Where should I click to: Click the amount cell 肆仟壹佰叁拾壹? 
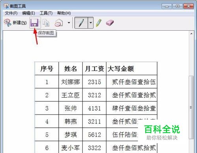pos(132,108)
